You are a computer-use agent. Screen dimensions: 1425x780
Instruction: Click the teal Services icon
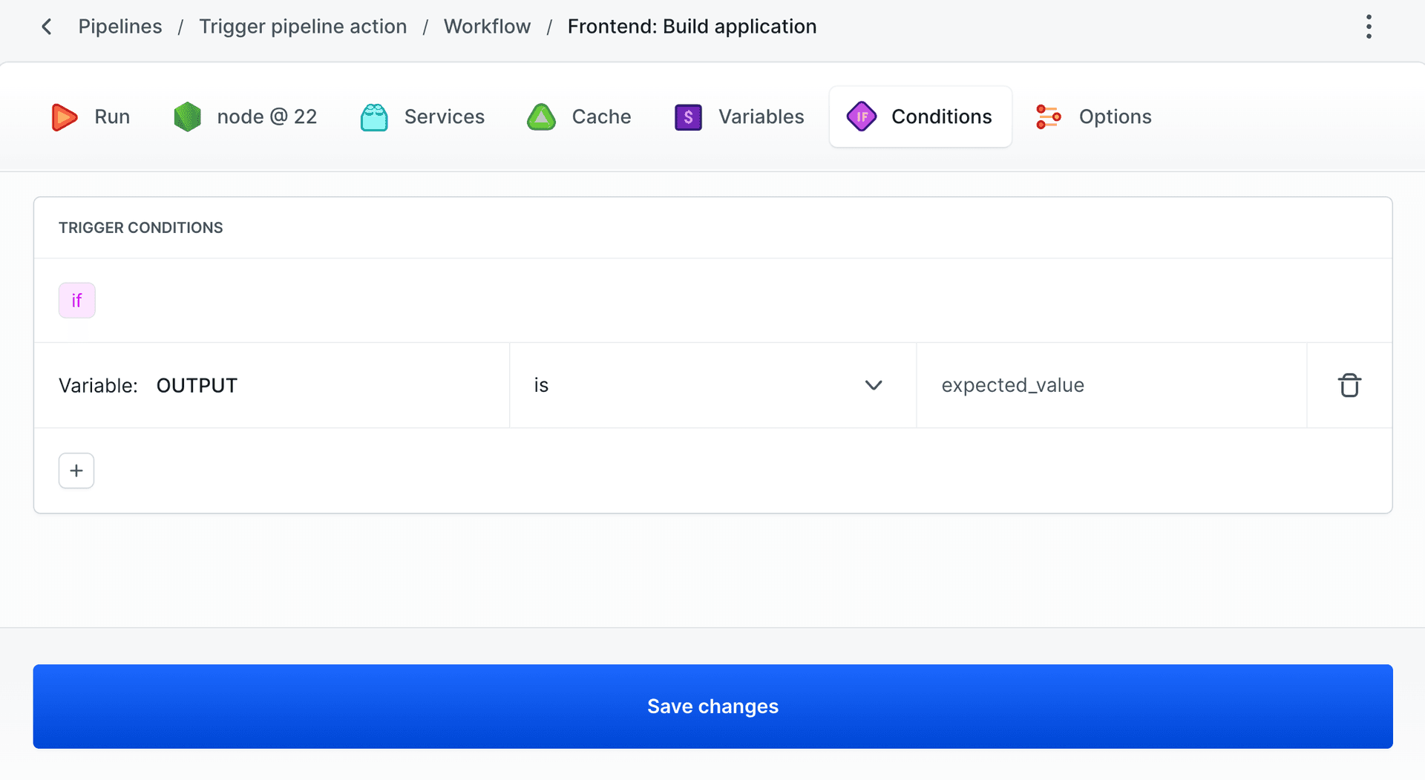pyautogui.click(x=374, y=117)
